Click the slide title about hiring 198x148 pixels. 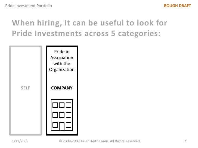tap(89, 23)
